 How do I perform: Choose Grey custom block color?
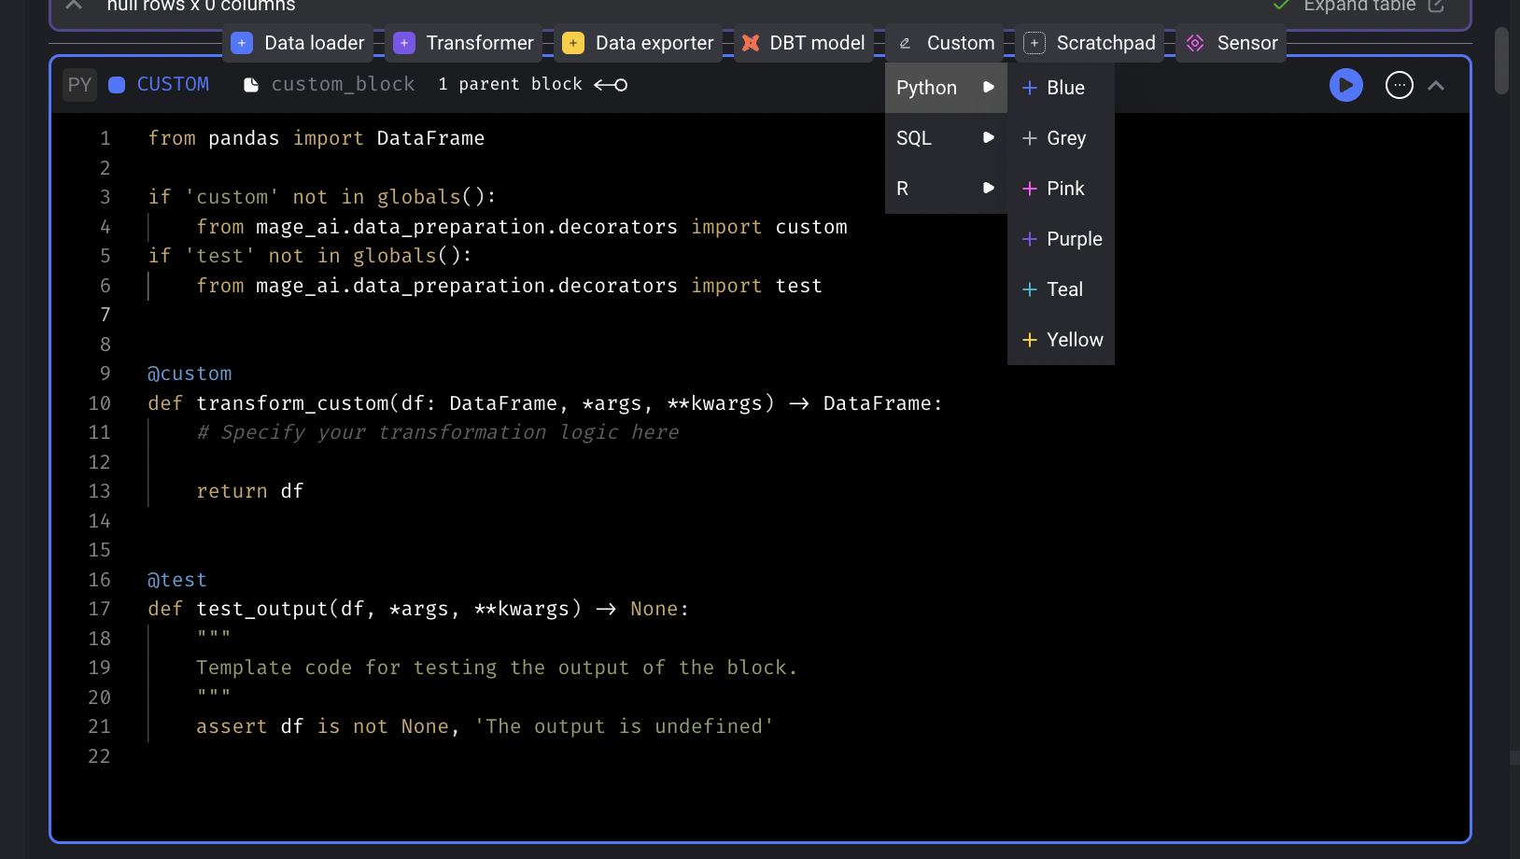click(x=1061, y=138)
